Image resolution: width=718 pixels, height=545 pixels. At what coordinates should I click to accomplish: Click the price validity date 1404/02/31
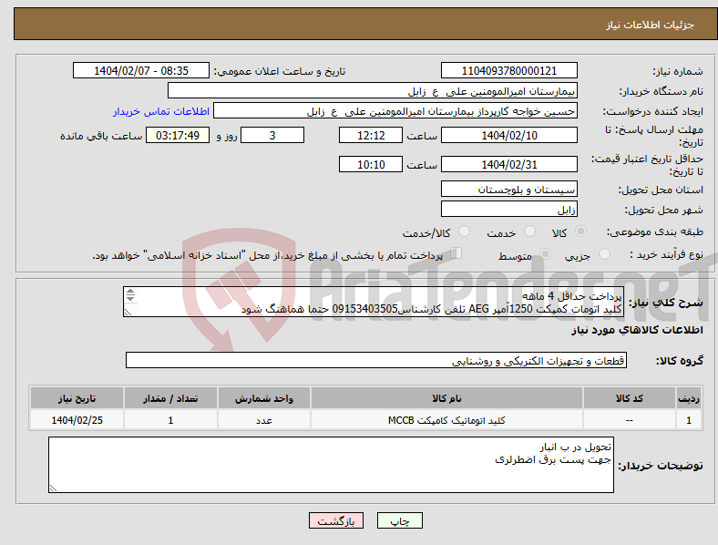(508, 164)
